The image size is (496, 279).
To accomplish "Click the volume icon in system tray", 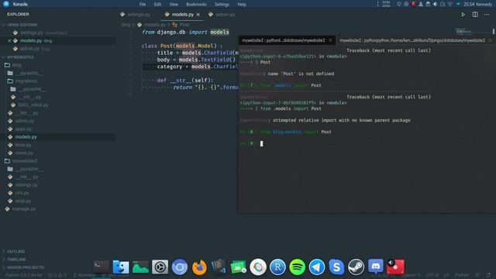I will tap(435, 4).
